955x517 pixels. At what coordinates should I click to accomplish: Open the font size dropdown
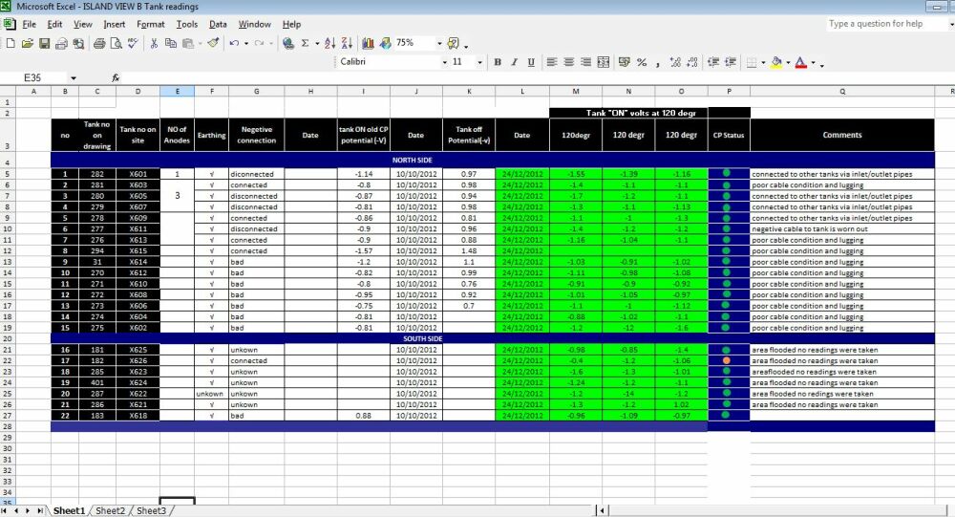point(480,62)
